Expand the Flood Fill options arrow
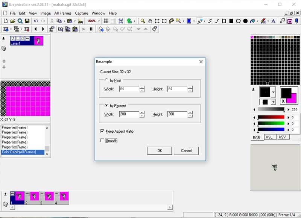The image size is (301, 218). pos(257,21)
